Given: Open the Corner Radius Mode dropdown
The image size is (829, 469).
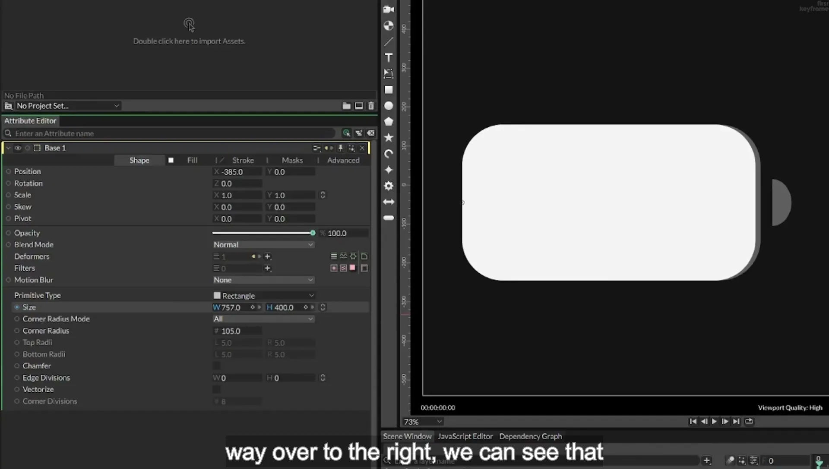Looking at the screenshot, I should pyautogui.click(x=263, y=319).
